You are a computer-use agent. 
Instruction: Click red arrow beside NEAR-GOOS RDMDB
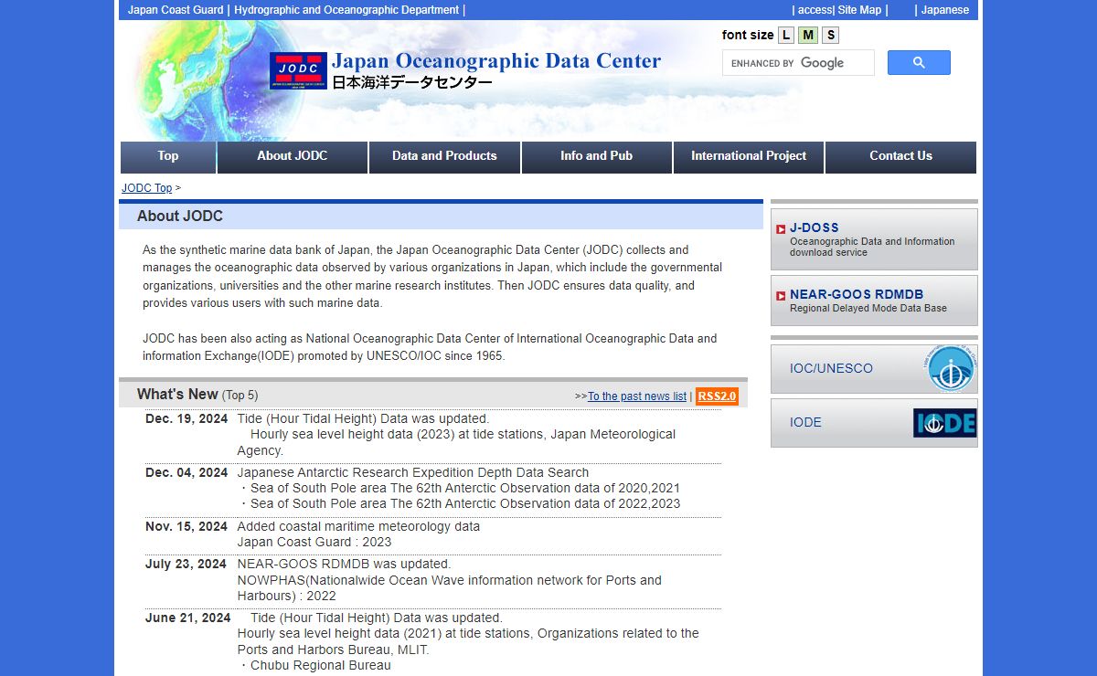(781, 296)
